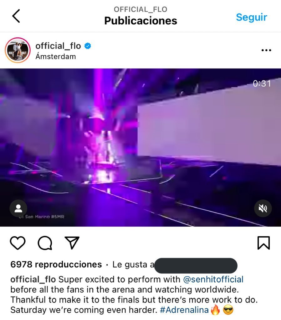Open official_flo name in the caption
Screen dimensions: 281x320
pyautogui.click(x=33, y=279)
